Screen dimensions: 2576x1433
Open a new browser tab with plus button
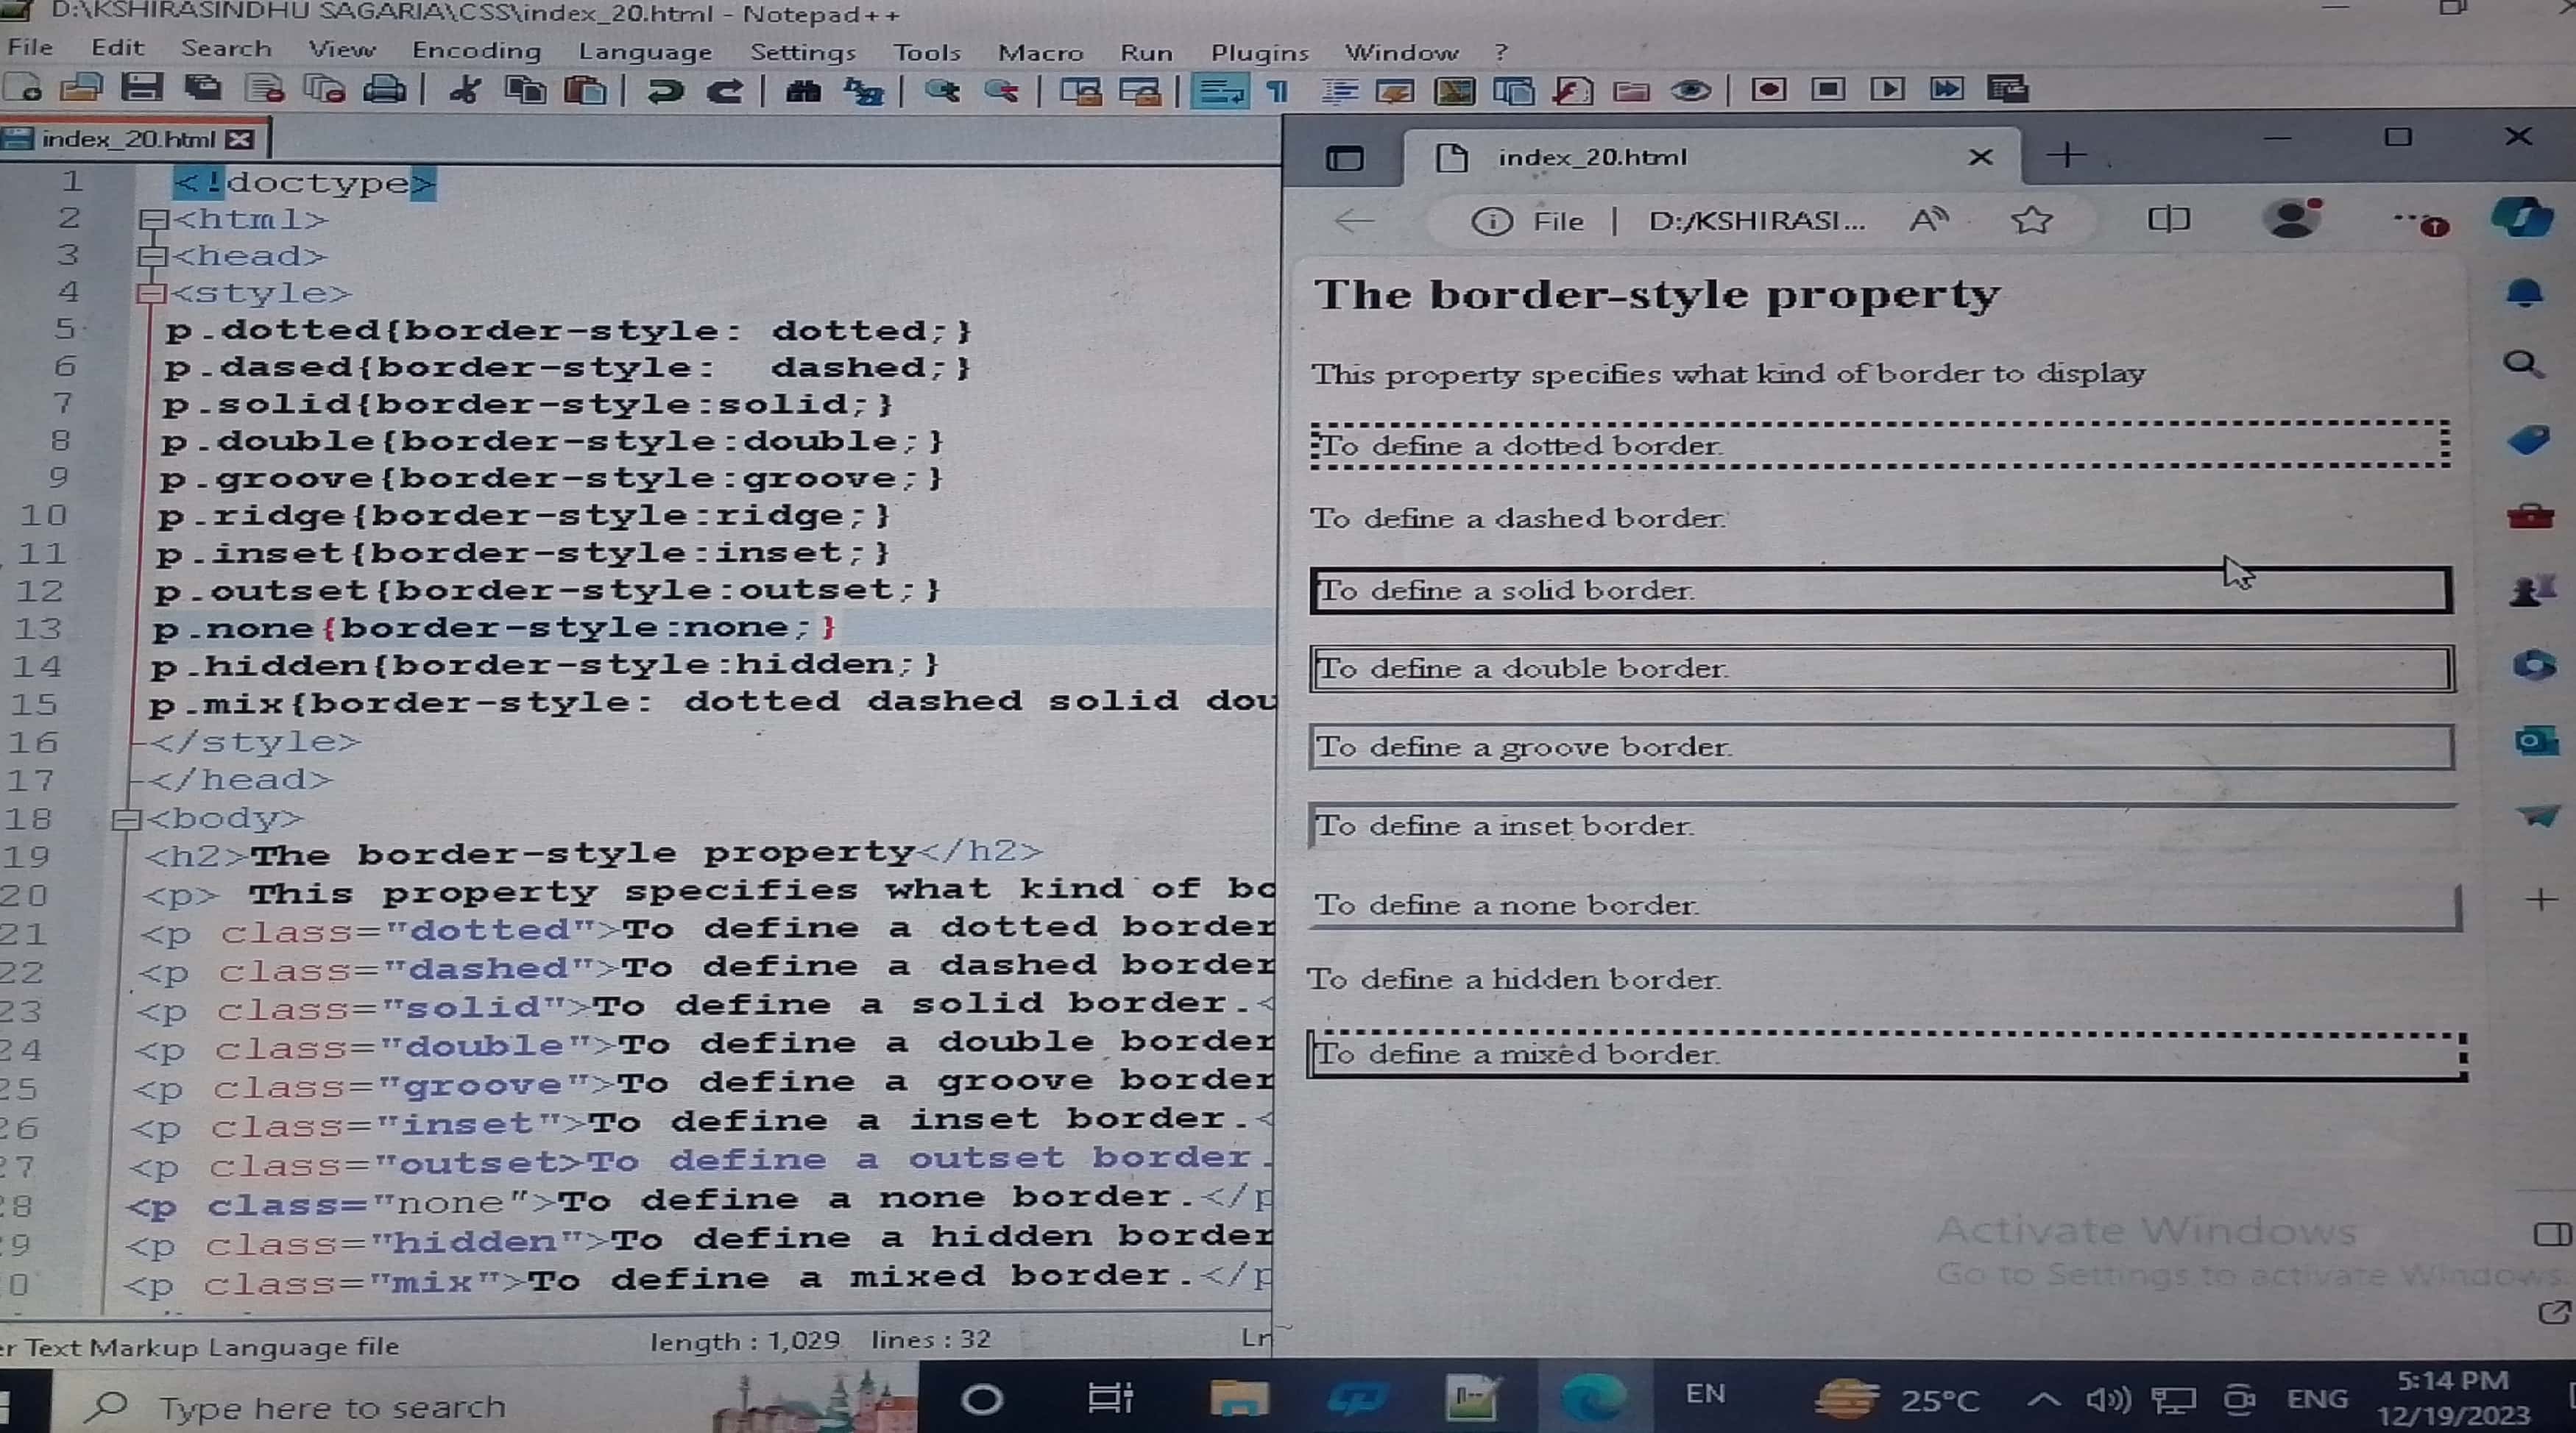2066,155
